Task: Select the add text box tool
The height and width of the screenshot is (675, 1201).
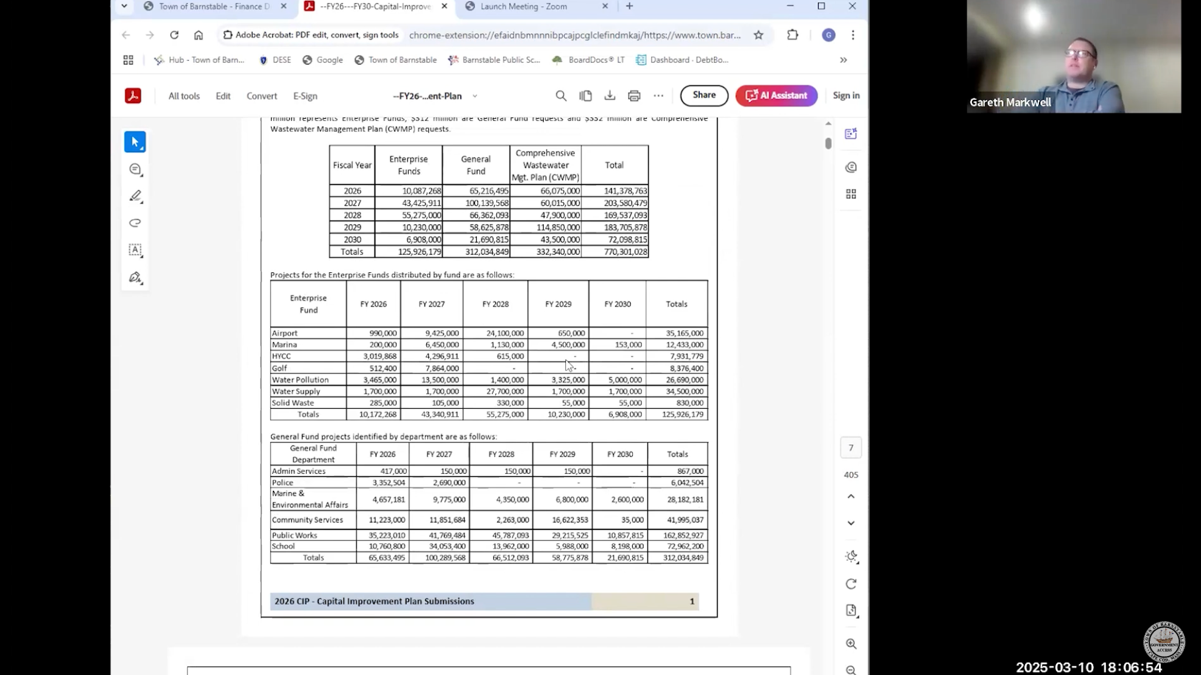Action: 135,250
